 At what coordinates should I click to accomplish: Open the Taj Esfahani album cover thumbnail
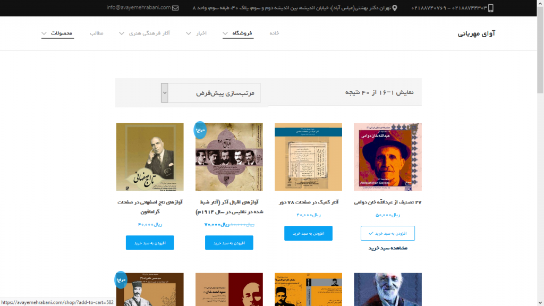[x=150, y=157]
